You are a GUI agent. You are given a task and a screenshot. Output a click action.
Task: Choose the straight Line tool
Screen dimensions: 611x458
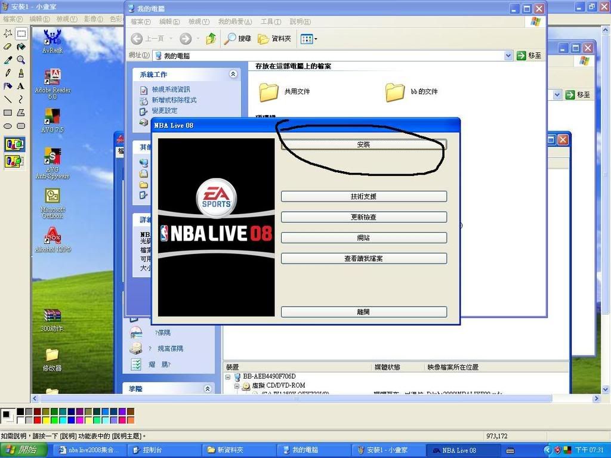click(x=8, y=100)
